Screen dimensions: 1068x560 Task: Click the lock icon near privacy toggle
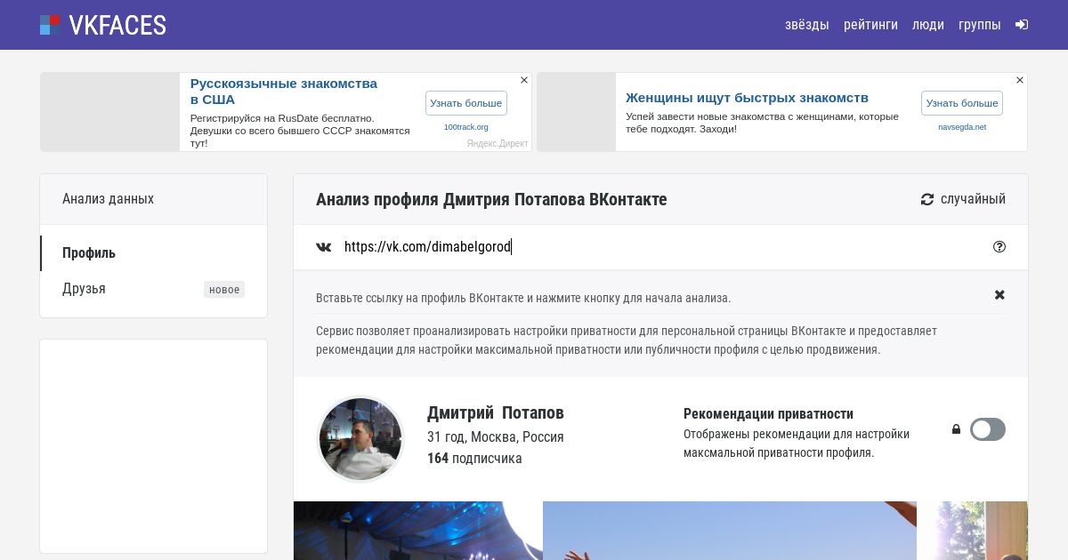click(x=956, y=429)
